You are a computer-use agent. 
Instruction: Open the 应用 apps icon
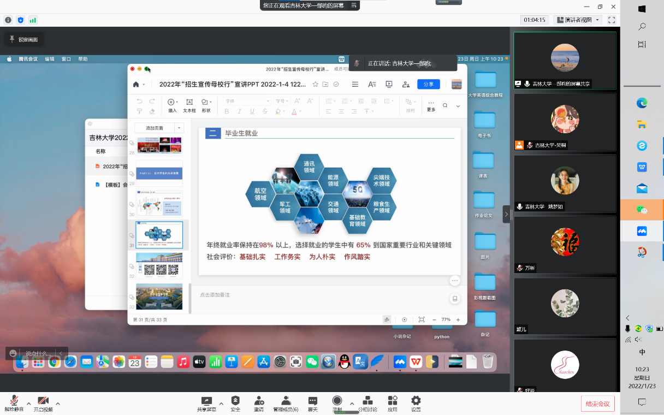coord(393,403)
